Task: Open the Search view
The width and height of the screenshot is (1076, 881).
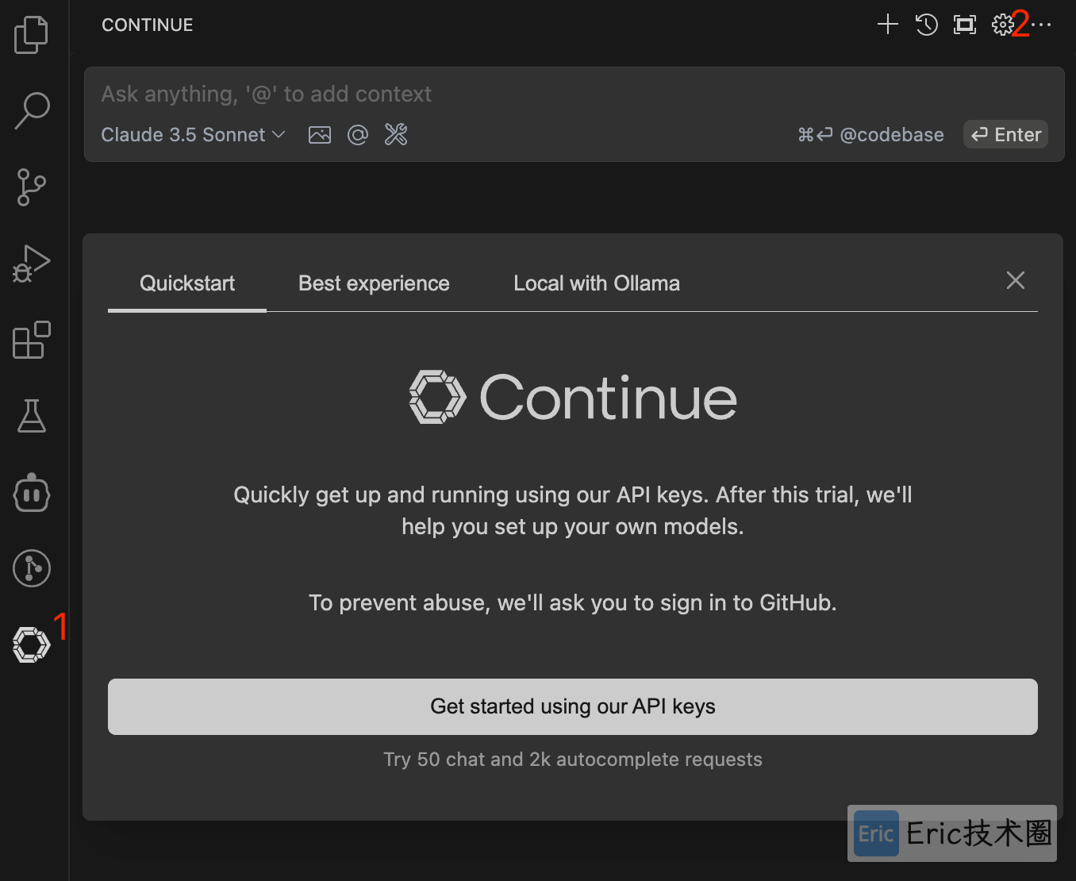Action: coord(32,110)
